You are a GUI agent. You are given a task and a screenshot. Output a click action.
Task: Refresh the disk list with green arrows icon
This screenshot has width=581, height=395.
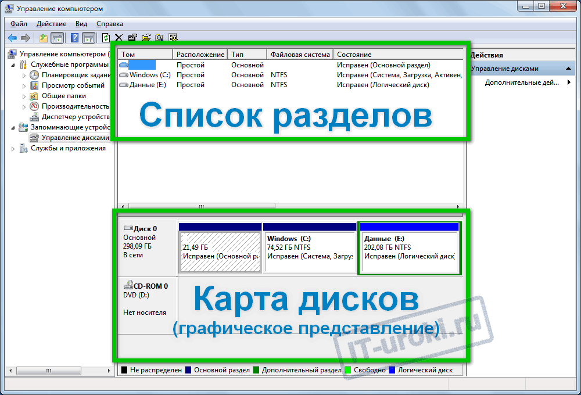tap(106, 38)
